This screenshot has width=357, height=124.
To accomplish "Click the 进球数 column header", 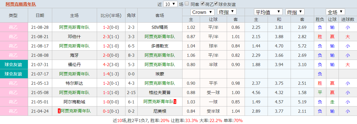I will point(348,19).
